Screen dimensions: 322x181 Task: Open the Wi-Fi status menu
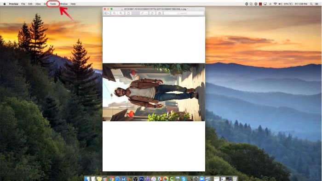(275, 4)
